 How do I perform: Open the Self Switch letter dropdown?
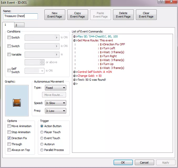coord(34,71)
